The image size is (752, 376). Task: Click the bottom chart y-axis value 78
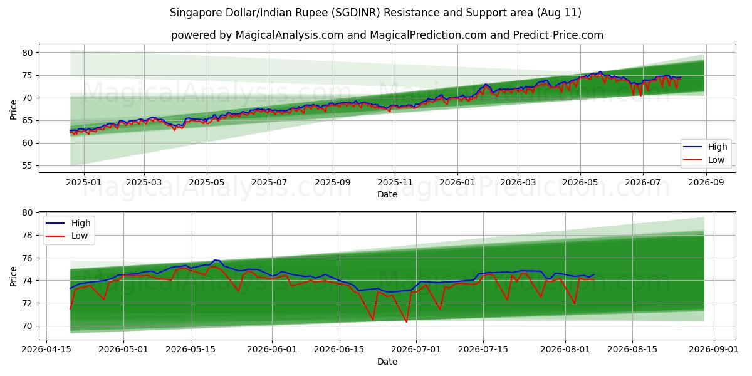pos(28,236)
